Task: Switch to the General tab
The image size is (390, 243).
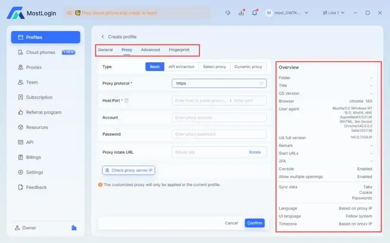Action: [105, 50]
